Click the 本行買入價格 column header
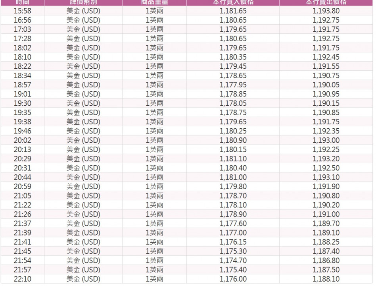The height and width of the screenshot is (286, 376). [233, 2]
